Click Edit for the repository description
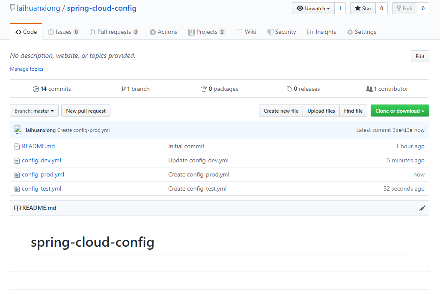440x290 pixels. click(420, 56)
